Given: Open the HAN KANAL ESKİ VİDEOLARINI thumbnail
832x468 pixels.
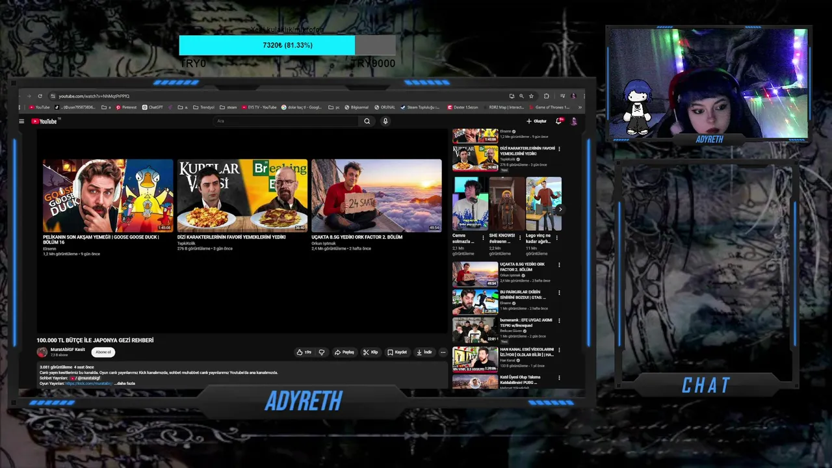Looking at the screenshot, I should tap(475, 359).
